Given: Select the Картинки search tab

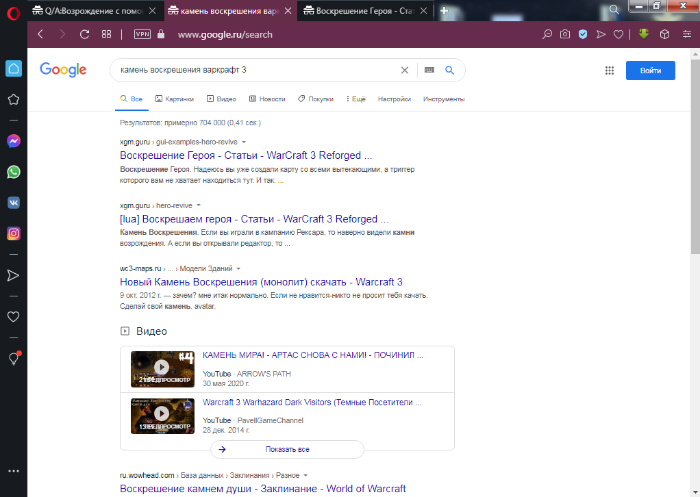Looking at the screenshot, I should (175, 99).
